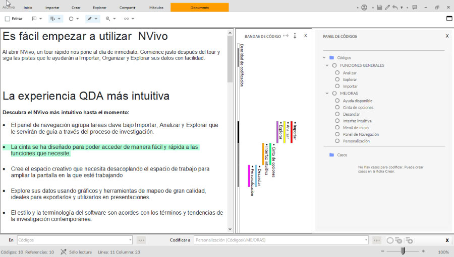This screenshot has width=454, height=257.
Task: Collapse the MEJORAS node
Action: pyautogui.click(x=327, y=94)
